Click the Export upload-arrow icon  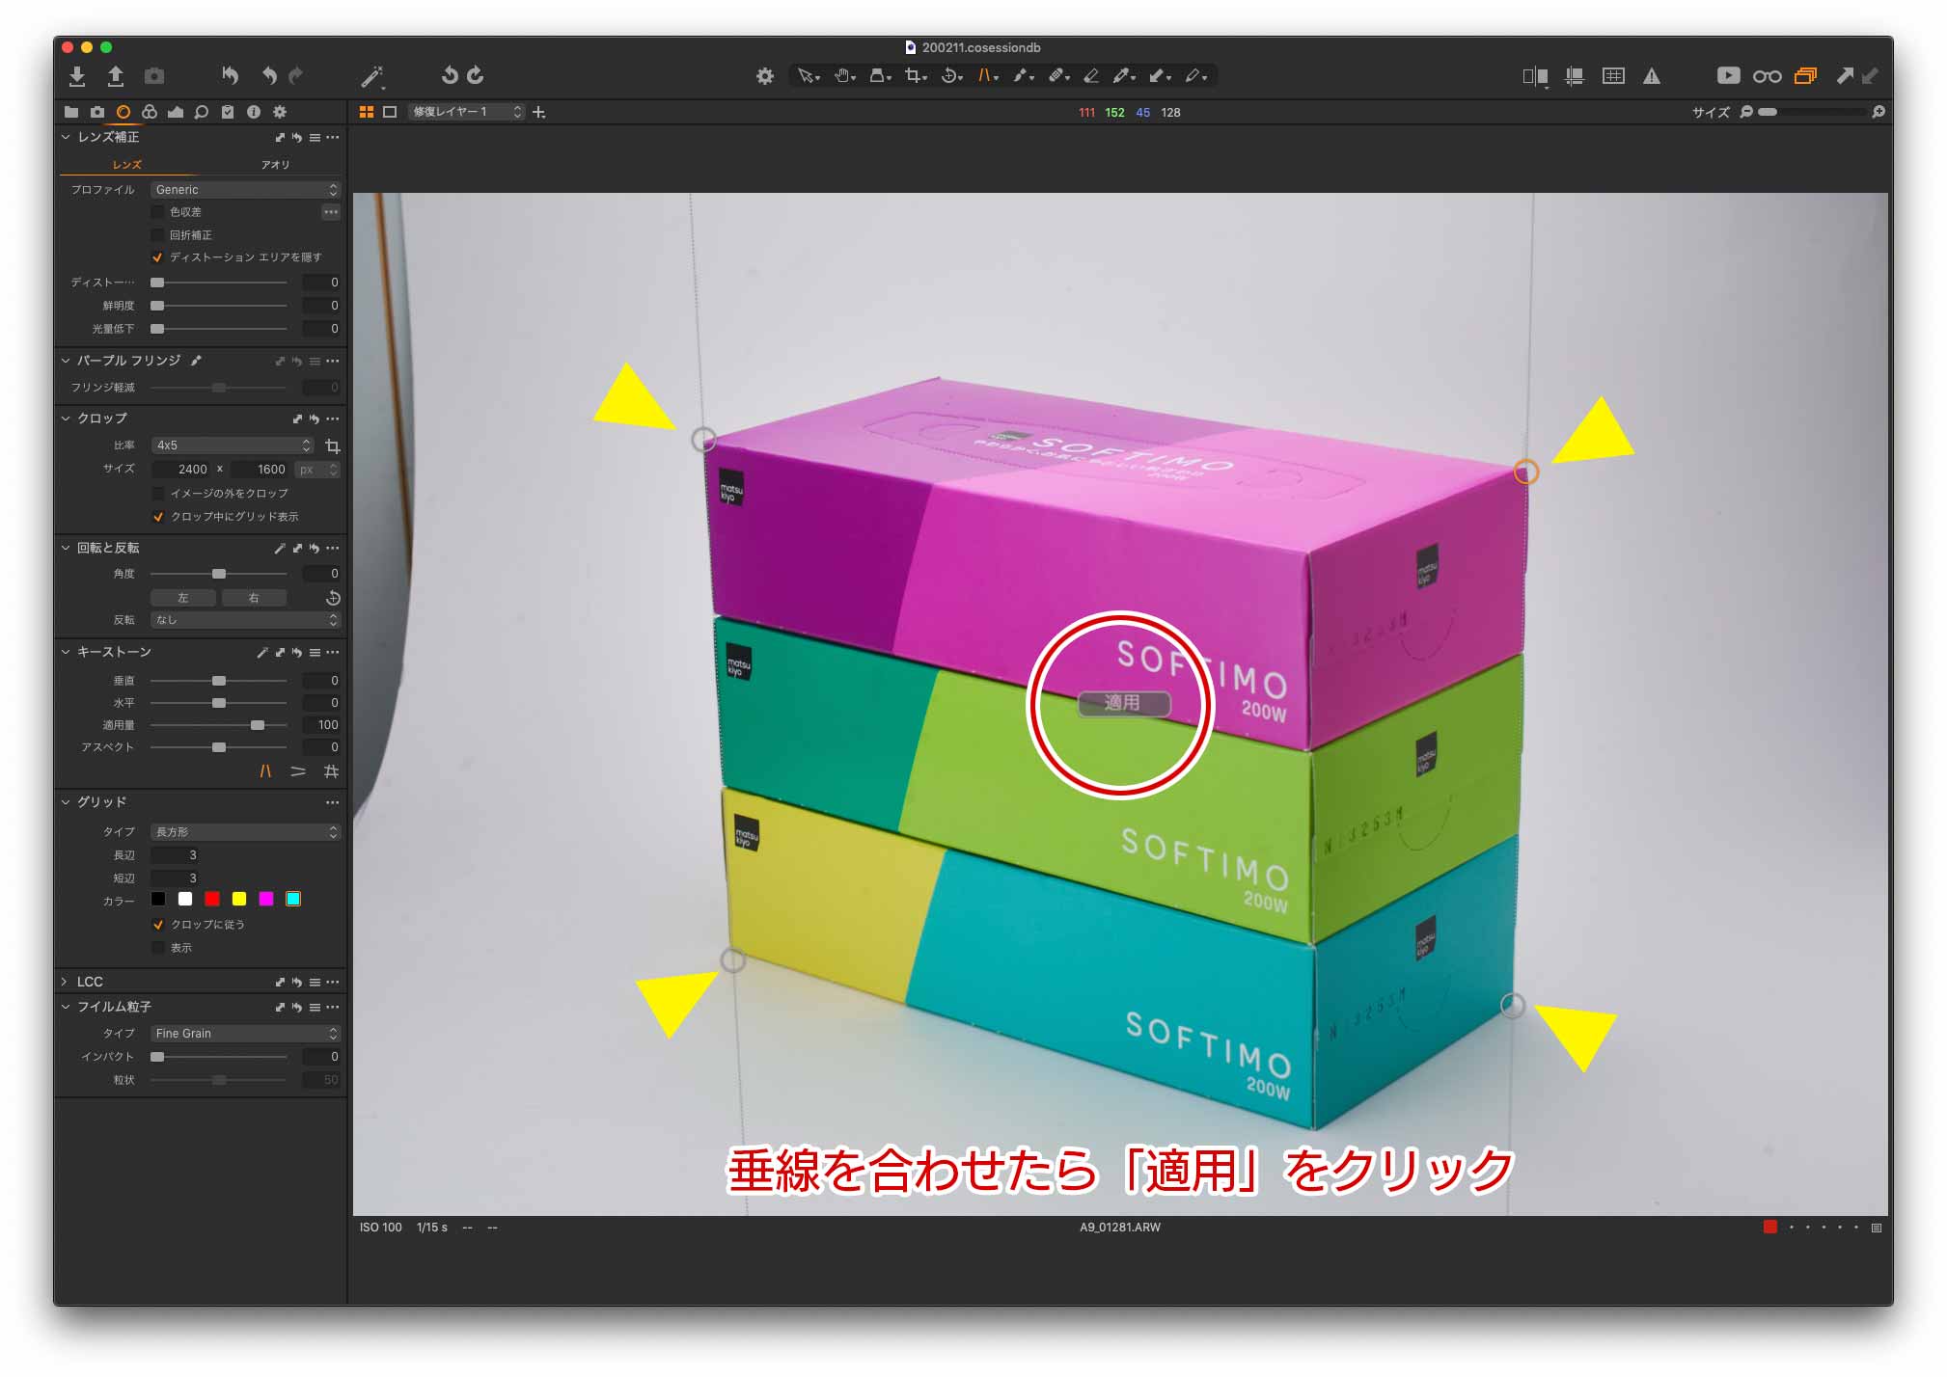[x=116, y=76]
